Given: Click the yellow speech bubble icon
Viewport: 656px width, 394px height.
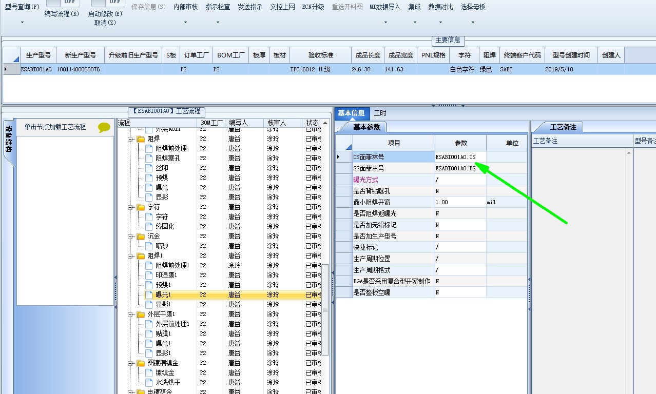Looking at the screenshot, I should [104, 127].
